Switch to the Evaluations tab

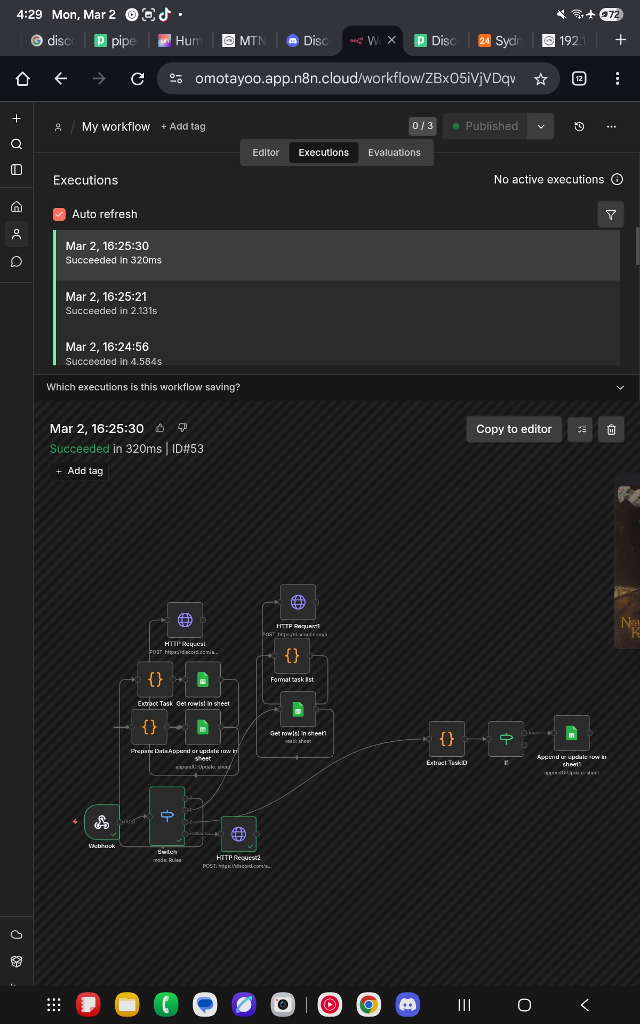click(x=394, y=153)
